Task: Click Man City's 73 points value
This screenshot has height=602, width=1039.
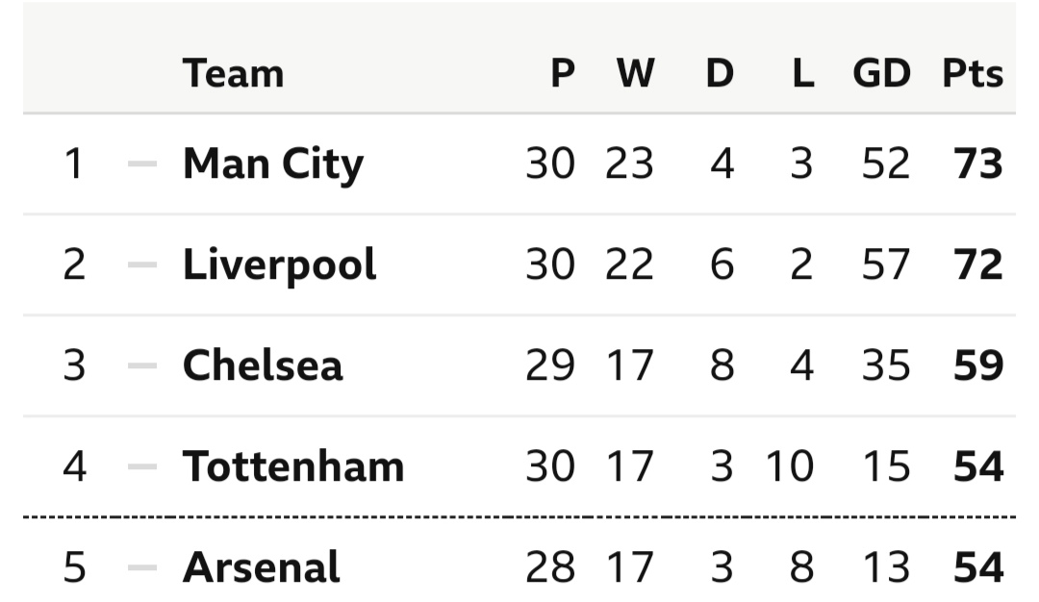Action: (978, 163)
